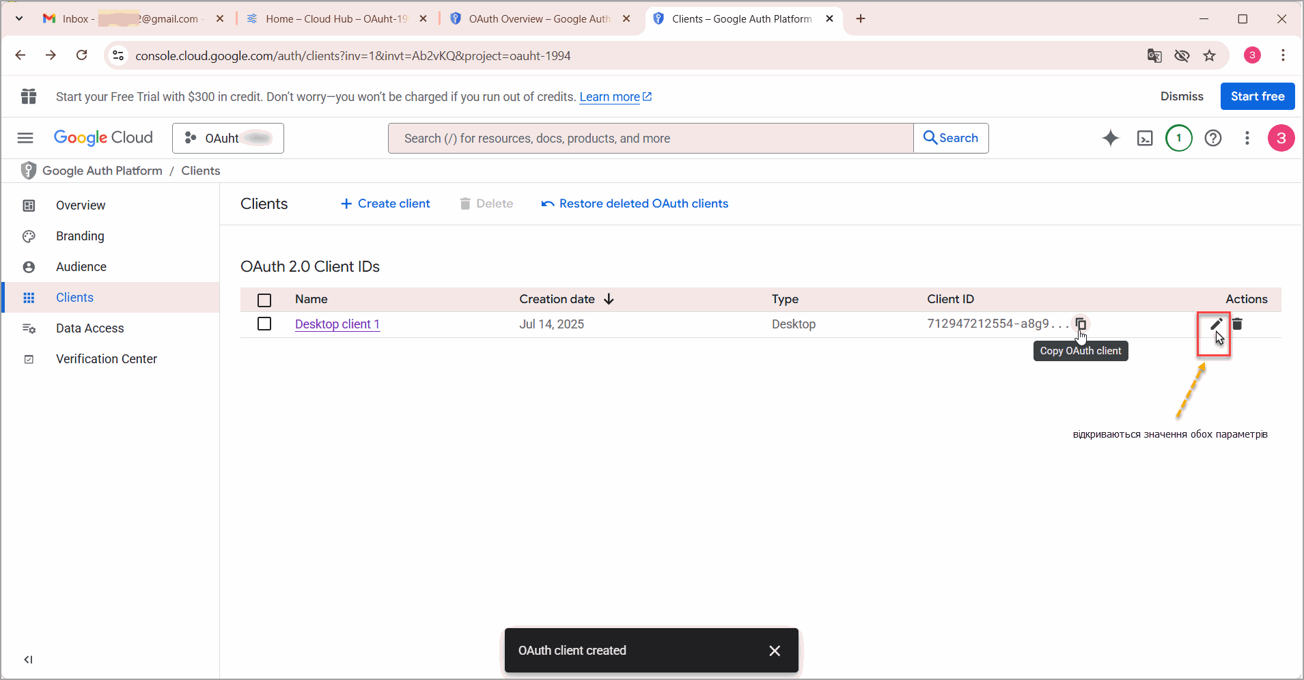Select all clients with header checkbox
The width and height of the screenshot is (1304, 680).
264,300
